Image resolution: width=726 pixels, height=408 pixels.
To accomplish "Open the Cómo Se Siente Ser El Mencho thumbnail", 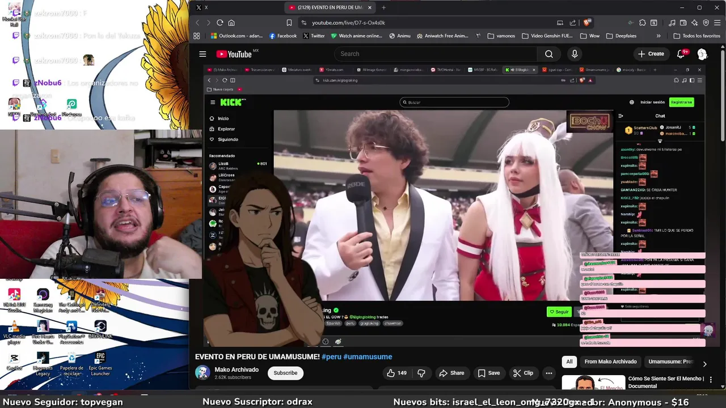I will click(x=593, y=382).
